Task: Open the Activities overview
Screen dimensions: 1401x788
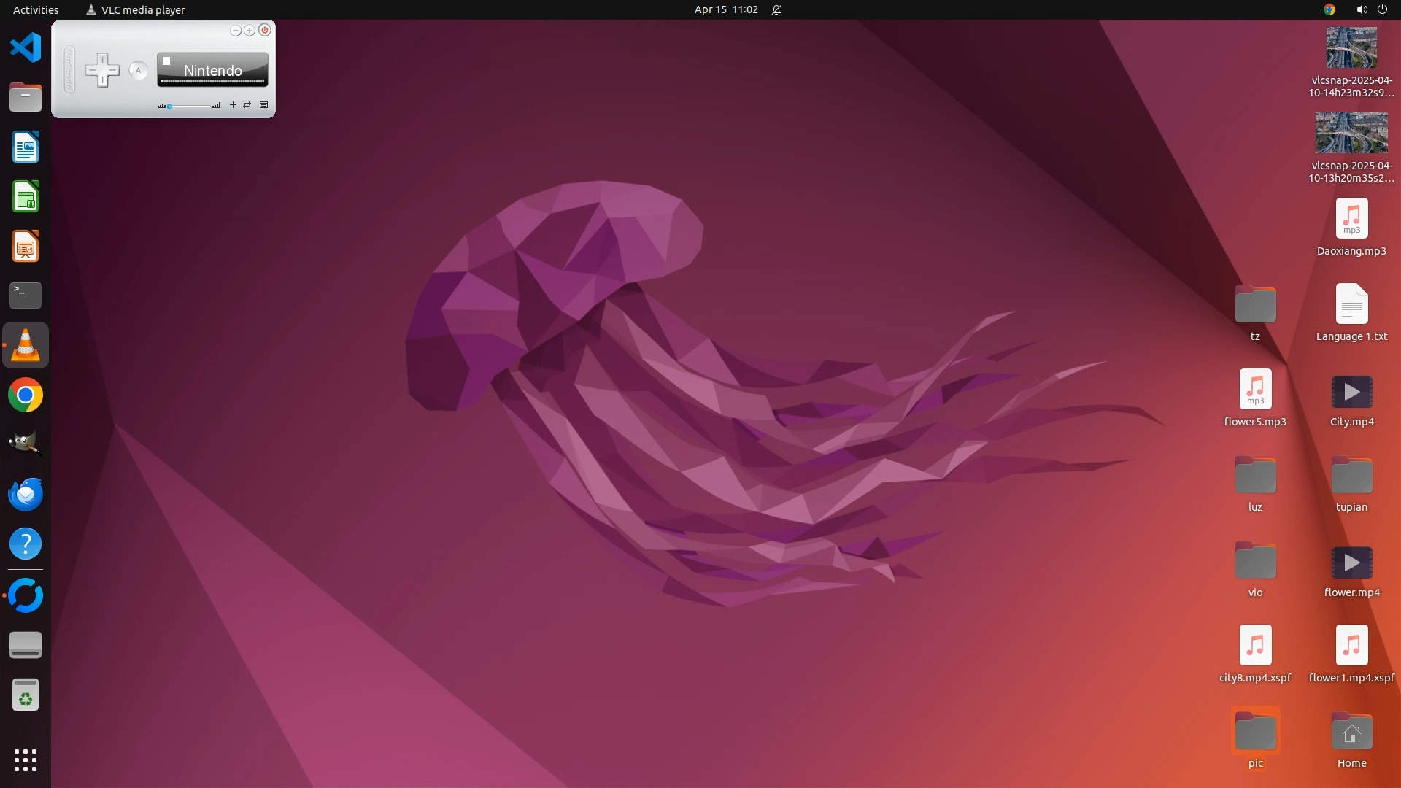Action: pyautogui.click(x=36, y=9)
